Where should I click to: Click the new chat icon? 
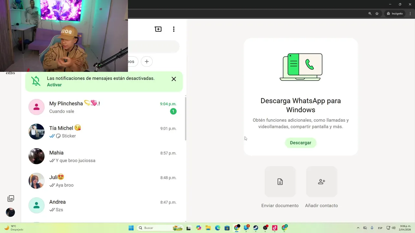click(158, 29)
